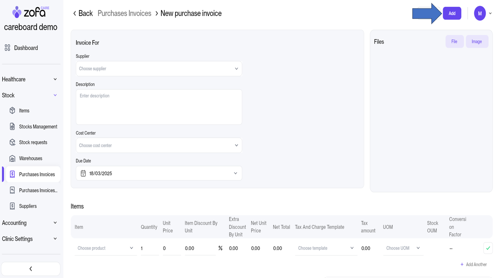Image resolution: width=496 pixels, height=278 pixels.
Task: Click the Stock requests icon
Action: point(12,142)
